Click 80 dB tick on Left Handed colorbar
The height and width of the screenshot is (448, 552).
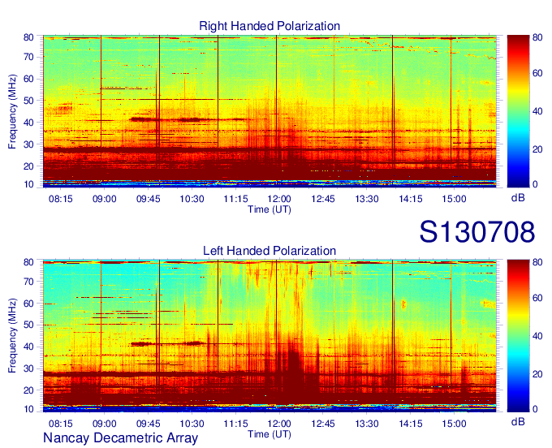pyautogui.click(x=537, y=262)
